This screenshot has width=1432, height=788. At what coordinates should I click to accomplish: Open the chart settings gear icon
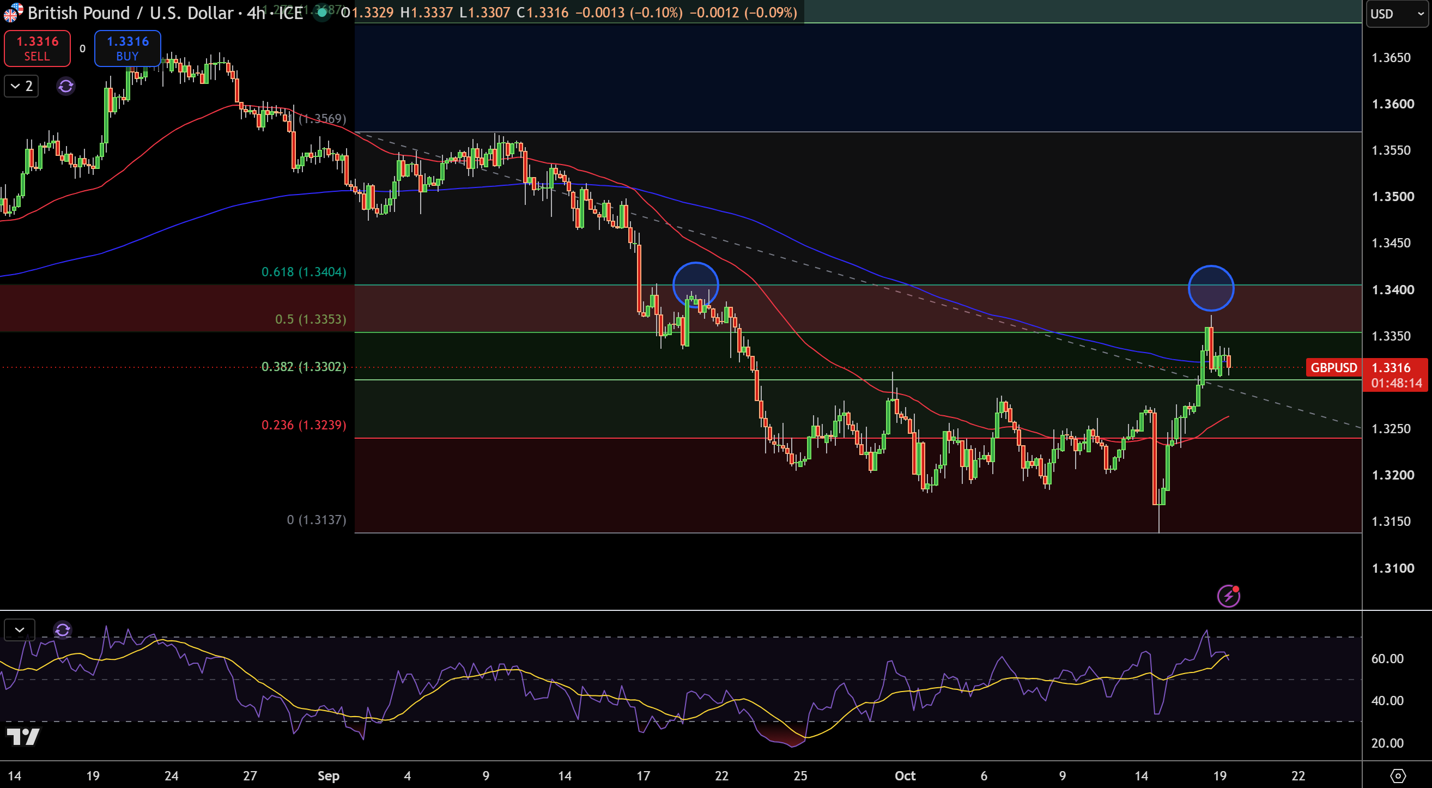click(x=1398, y=776)
